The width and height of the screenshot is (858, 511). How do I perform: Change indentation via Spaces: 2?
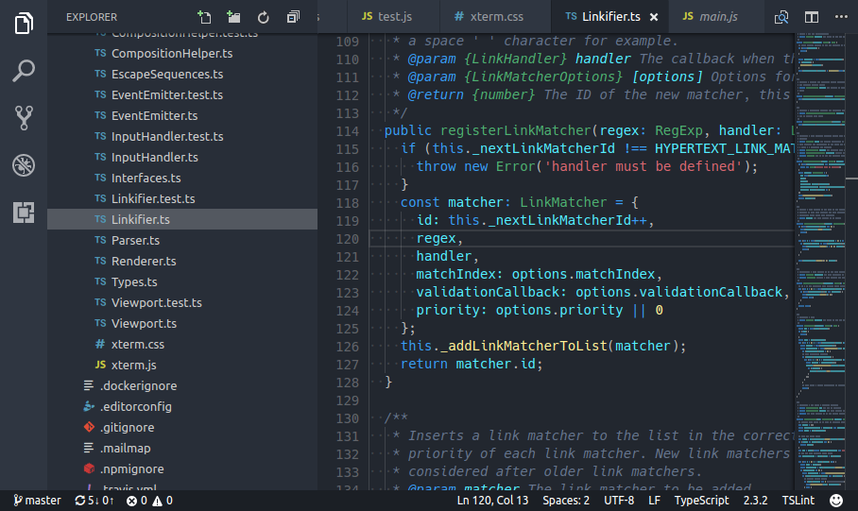coord(566,500)
